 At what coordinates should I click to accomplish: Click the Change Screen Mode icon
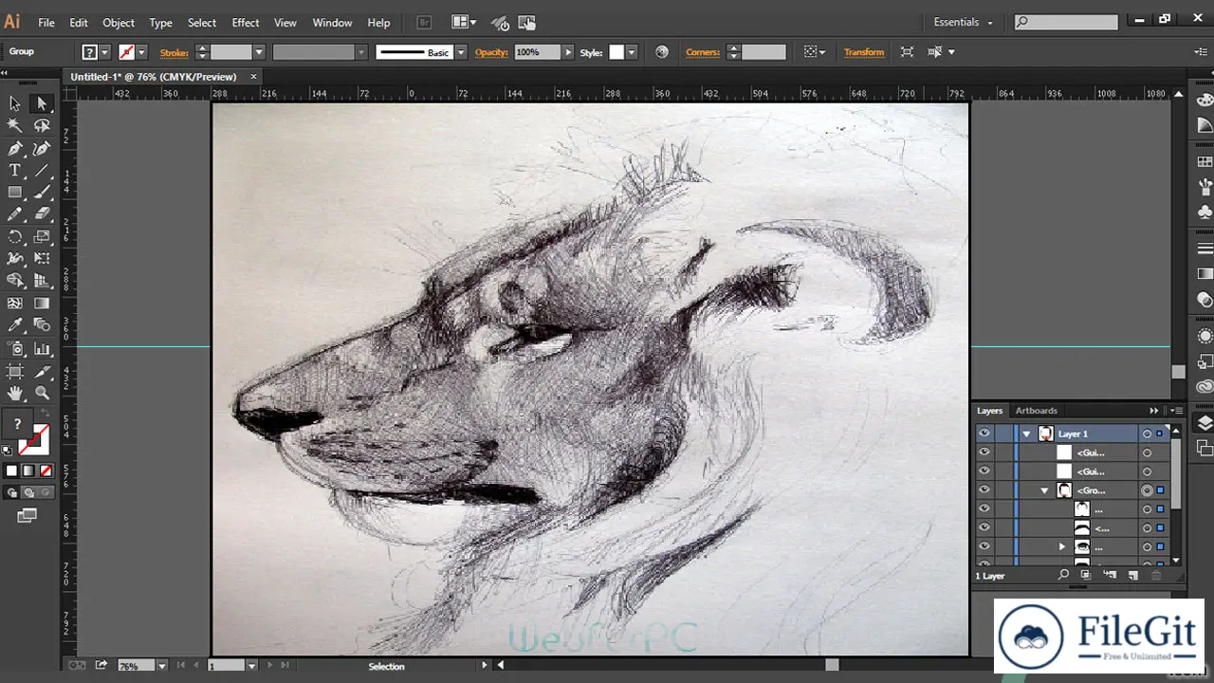[x=27, y=516]
